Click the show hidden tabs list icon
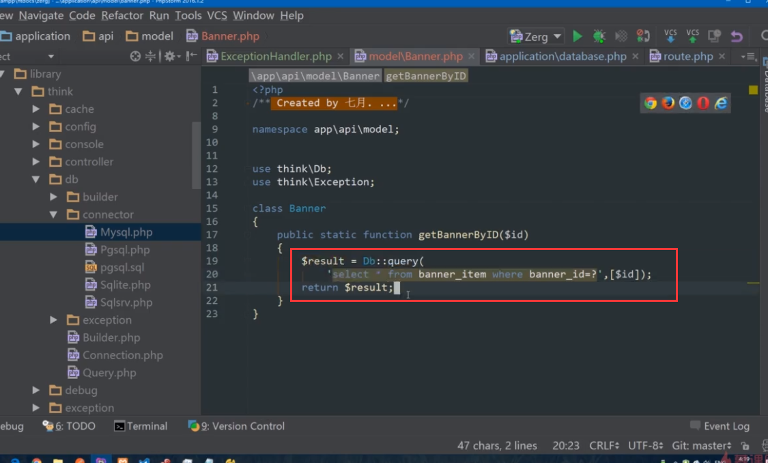Screen dimensions: 768x463 tap(749, 57)
